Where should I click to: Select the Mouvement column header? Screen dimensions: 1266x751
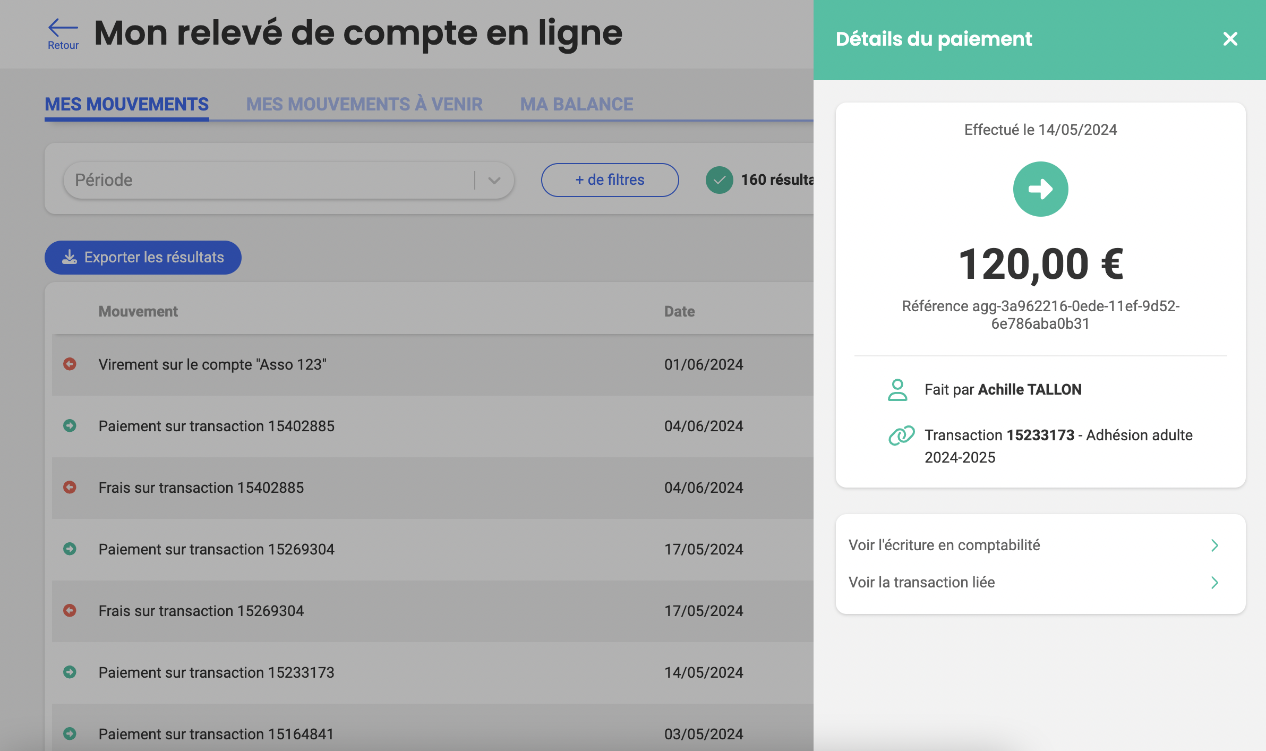138,311
